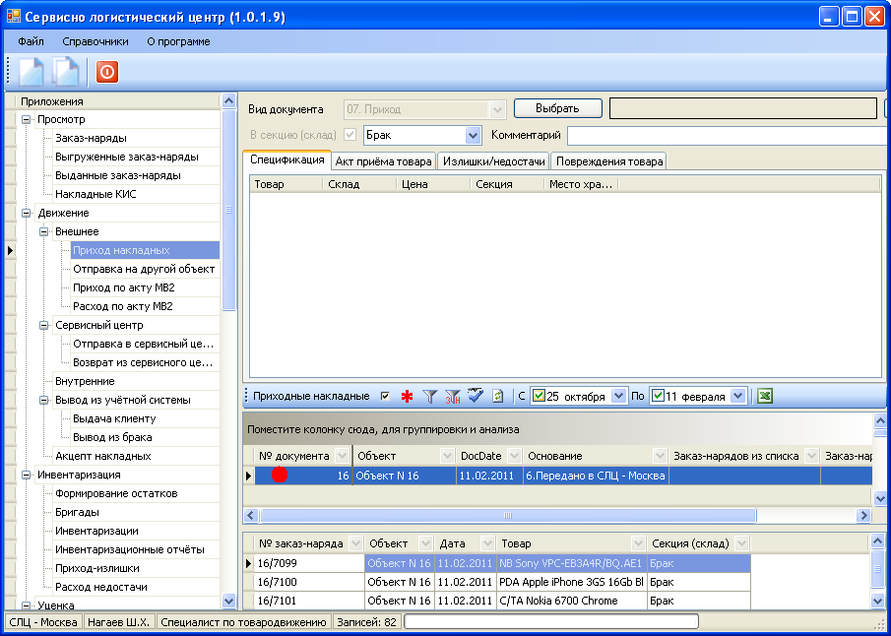Switch to Повреждения товара tab
The height and width of the screenshot is (636, 891).
pyautogui.click(x=609, y=161)
